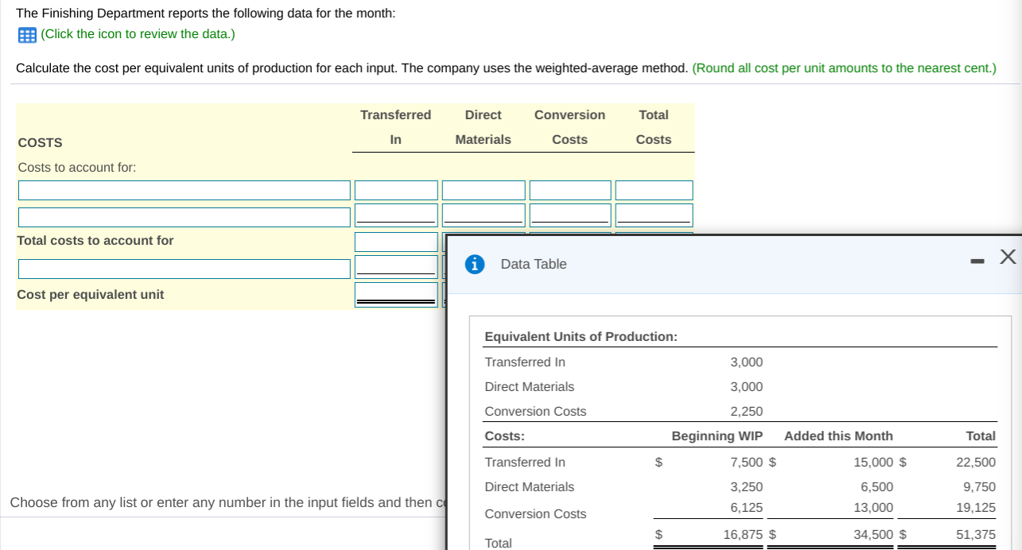
Task: Open the first row label dropdown under Costs to account for
Action: [184, 190]
